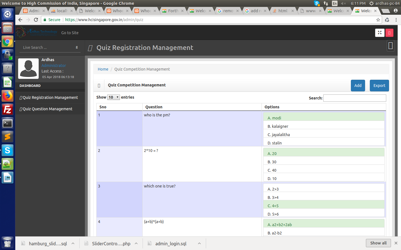Image resolution: width=401 pixels, height=250 pixels.
Task: Bookmark this page with star icon
Action: [x=378, y=20]
